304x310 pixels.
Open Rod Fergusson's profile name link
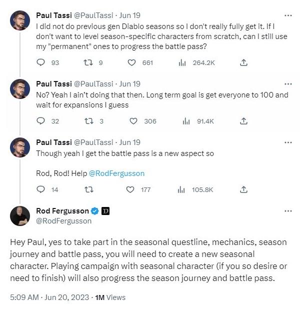point(62,211)
